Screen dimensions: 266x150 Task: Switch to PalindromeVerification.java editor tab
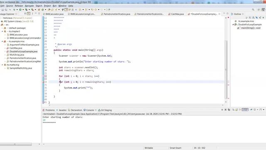(116, 14)
